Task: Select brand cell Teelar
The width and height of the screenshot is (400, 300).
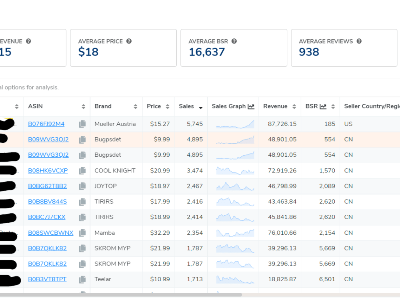Action: pos(102,279)
